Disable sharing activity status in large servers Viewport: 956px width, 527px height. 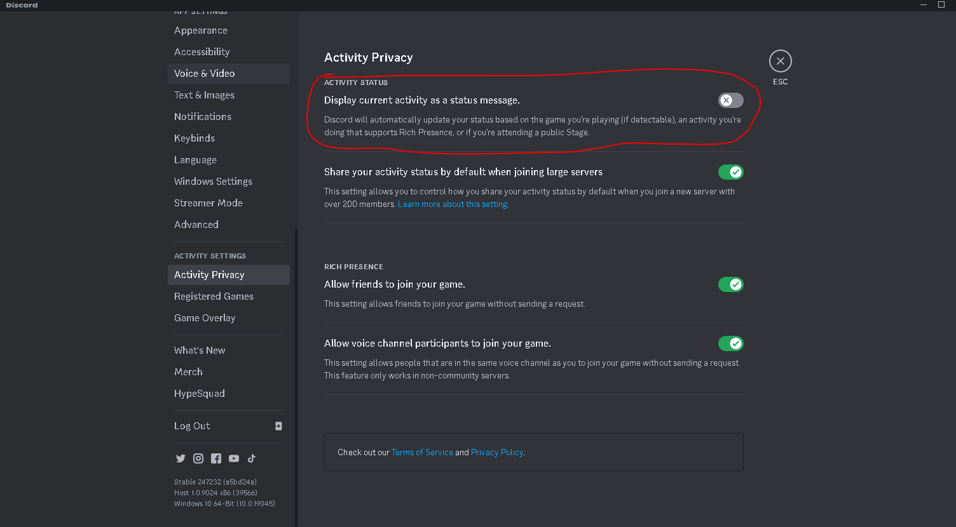pos(730,172)
